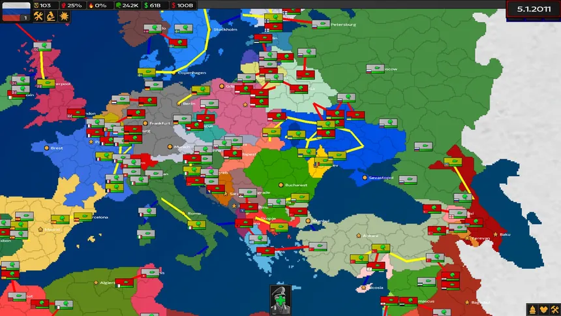
Task: Click the Russian flag country panel
Action: tap(16, 12)
